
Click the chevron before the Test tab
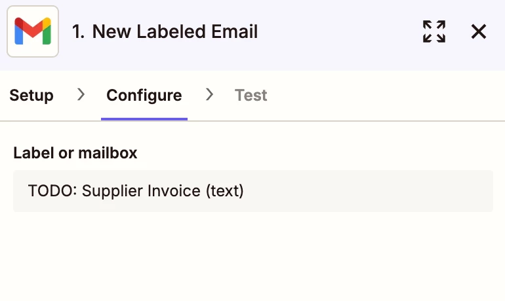[x=209, y=94]
